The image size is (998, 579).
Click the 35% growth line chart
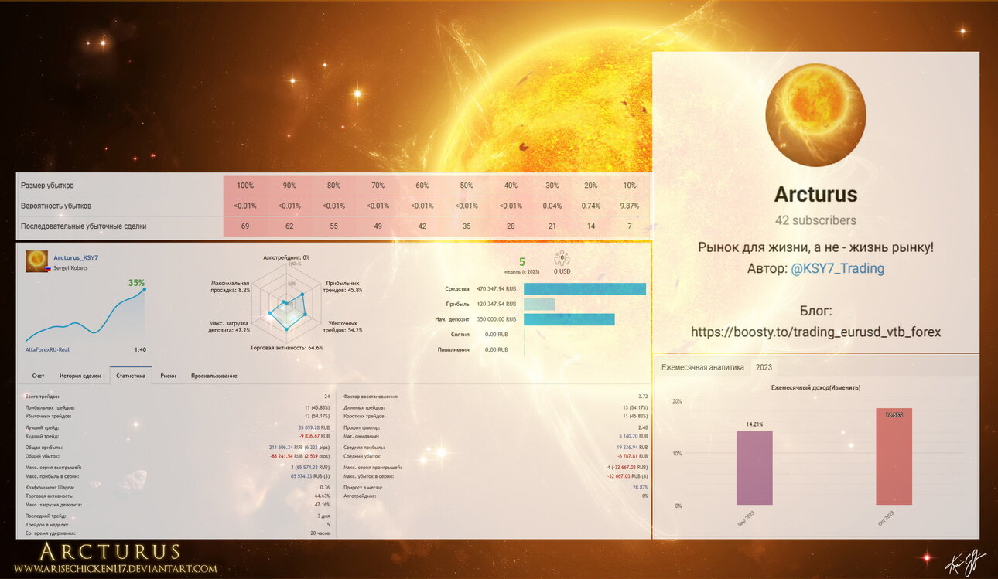click(x=85, y=315)
